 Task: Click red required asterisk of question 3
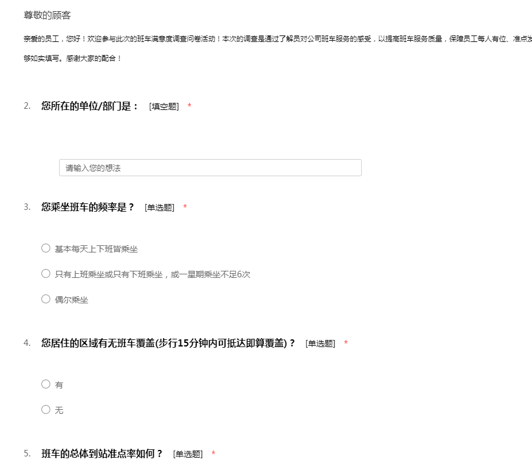185,208
